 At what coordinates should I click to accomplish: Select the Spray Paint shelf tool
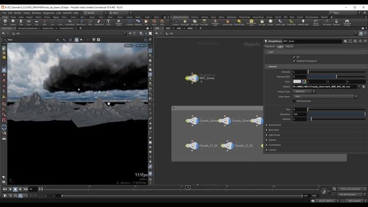click(x=99, y=22)
